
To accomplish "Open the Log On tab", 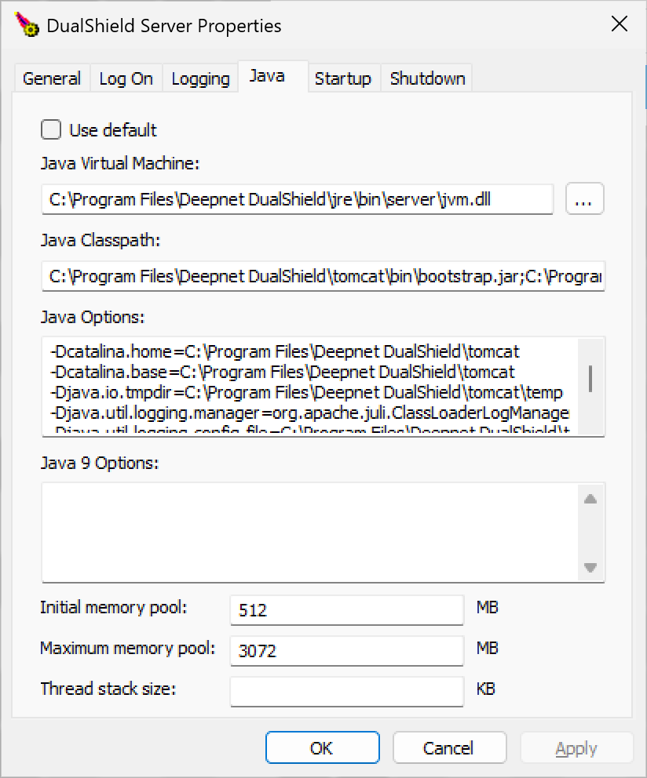I will tap(126, 78).
